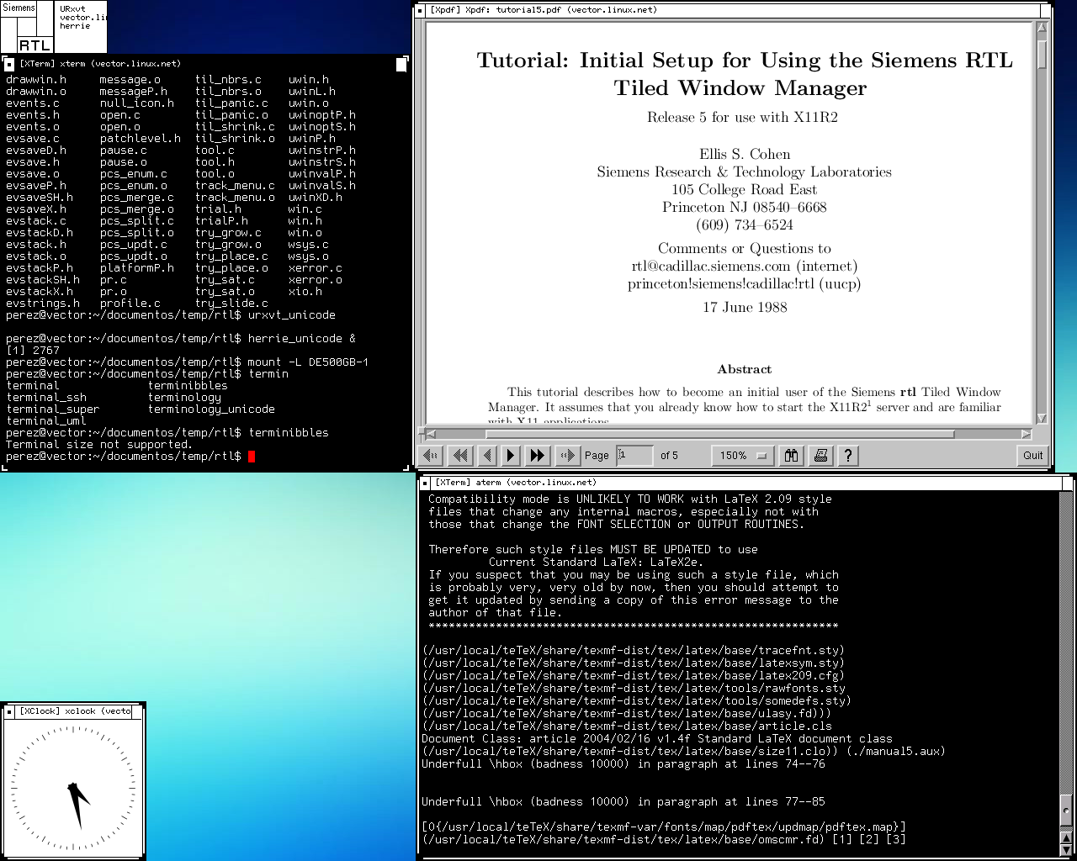Go to next page with single right arrow
The width and height of the screenshot is (1077, 861).
[x=511, y=456]
